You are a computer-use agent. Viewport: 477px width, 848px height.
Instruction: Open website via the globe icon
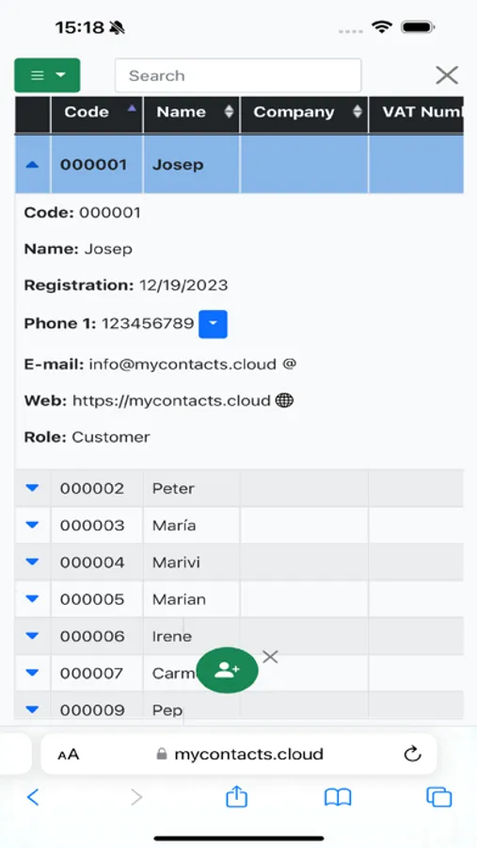[284, 400]
